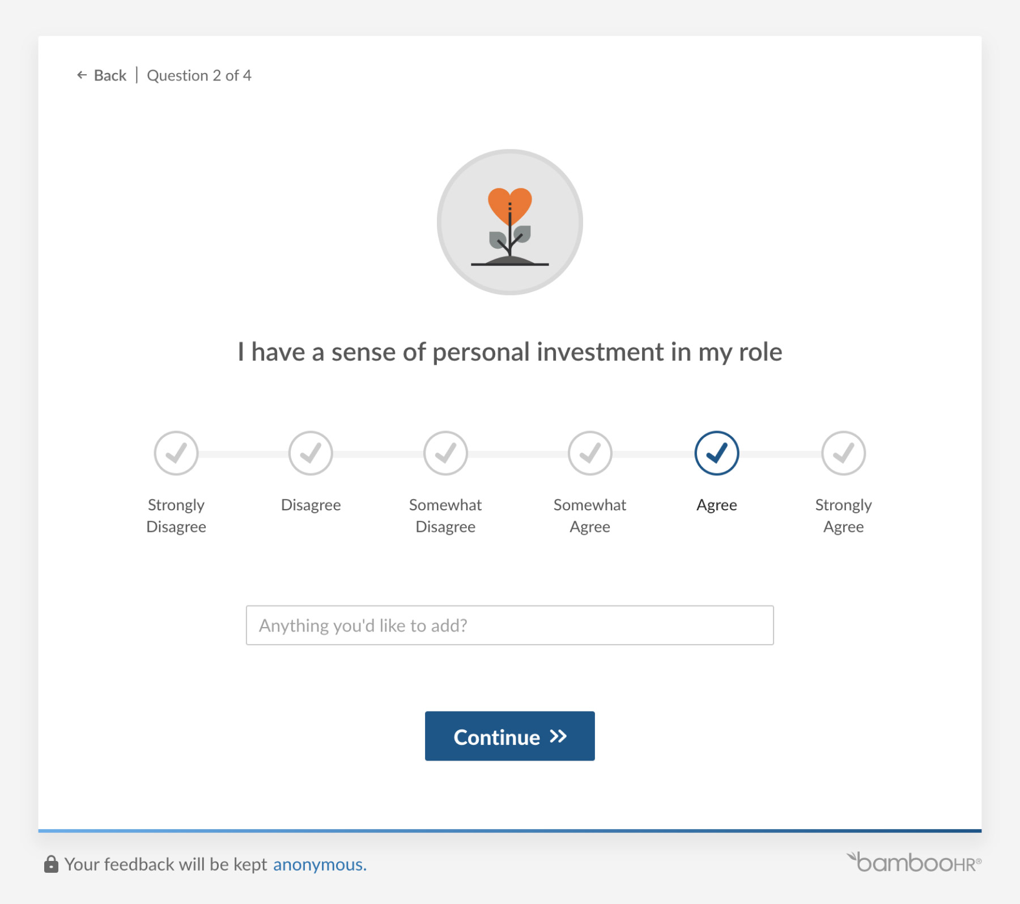Choose the Somewhat Disagree checkmark circle
This screenshot has height=904, width=1020.
coord(445,453)
